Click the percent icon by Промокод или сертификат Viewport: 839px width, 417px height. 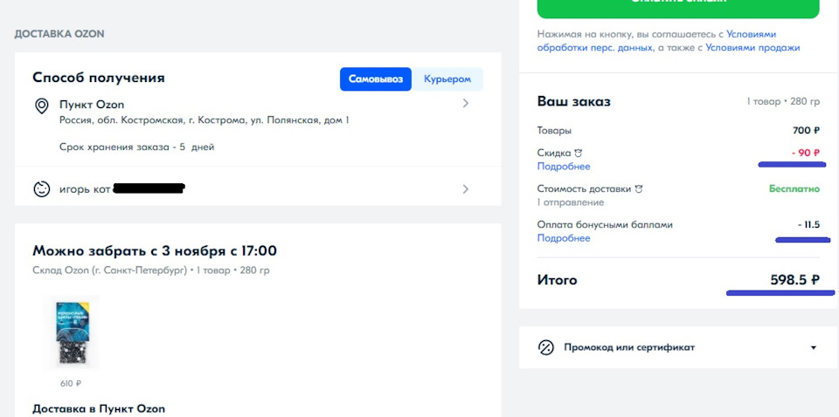(x=545, y=347)
